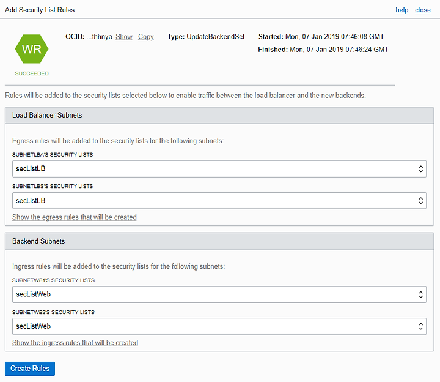The height and width of the screenshot is (382, 440).
Task: Click the SUBNETWB2'S SECURITY LISTS label
Action: [x=53, y=312]
